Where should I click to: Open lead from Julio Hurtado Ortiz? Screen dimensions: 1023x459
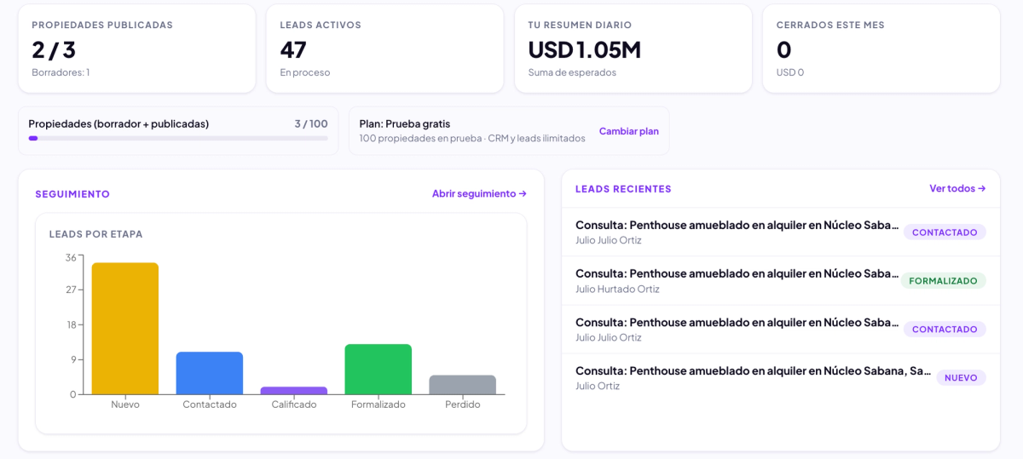click(x=781, y=280)
